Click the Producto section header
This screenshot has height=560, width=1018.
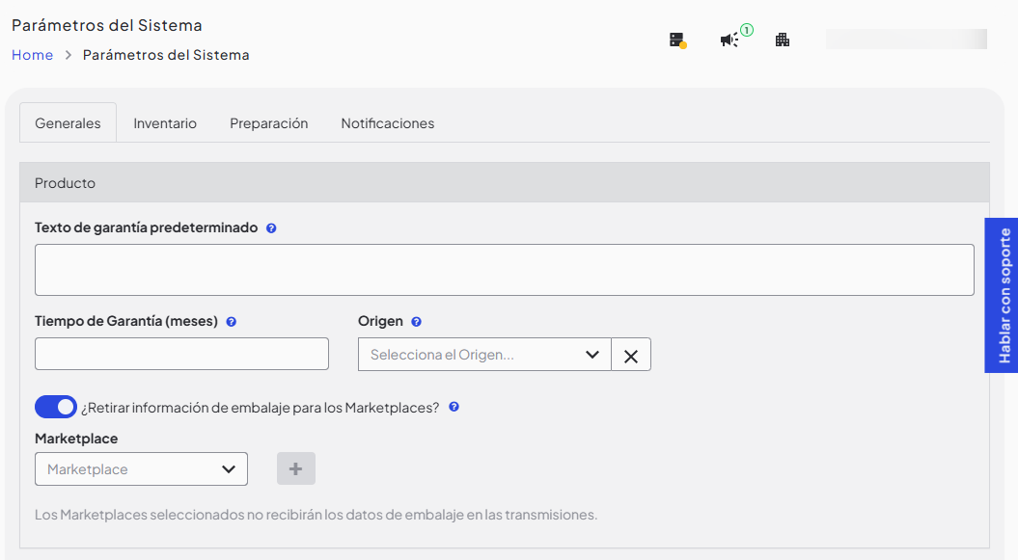[x=505, y=183]
